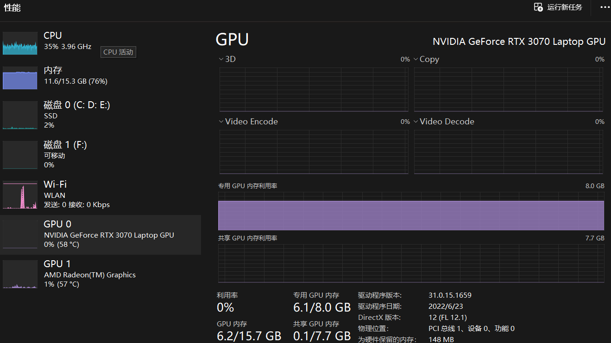Open 磁盘 1 (F:) entry
611x343 pixels.
(x=101, y=155)
